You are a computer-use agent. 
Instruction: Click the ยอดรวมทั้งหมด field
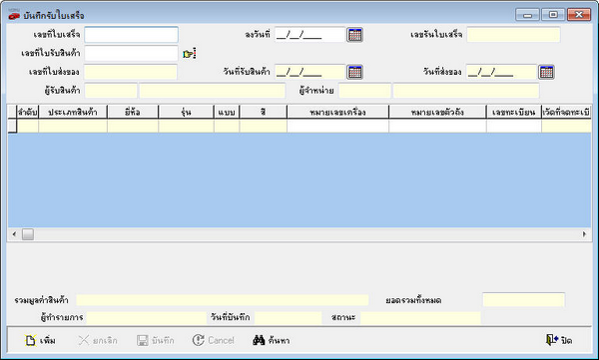[523, 300]
